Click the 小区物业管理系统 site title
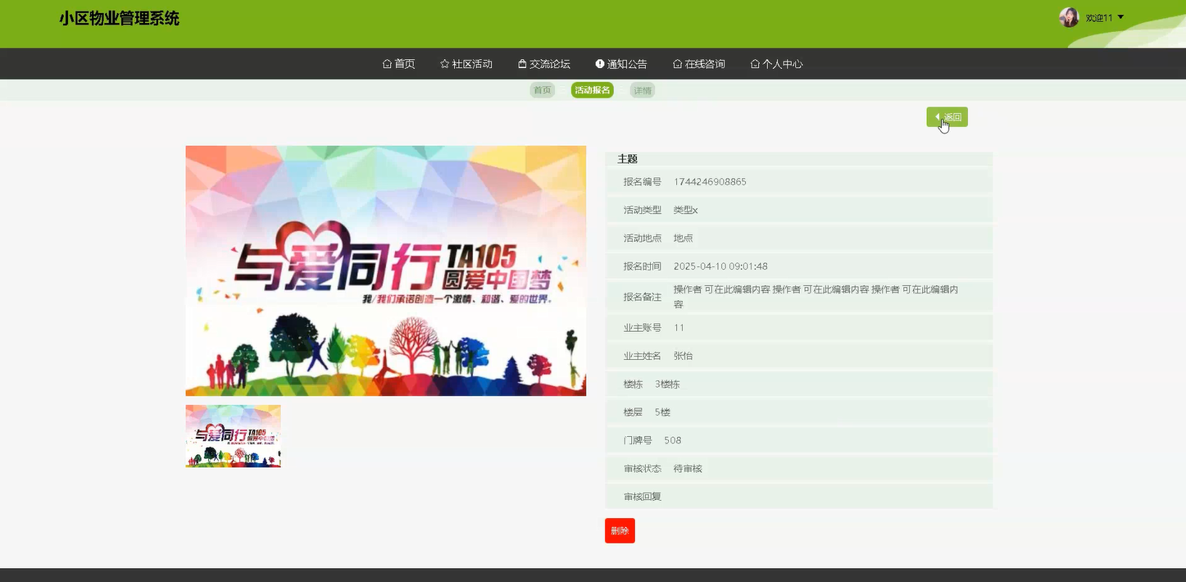This screenshot has height=582, width=1186. pos(119,18)
